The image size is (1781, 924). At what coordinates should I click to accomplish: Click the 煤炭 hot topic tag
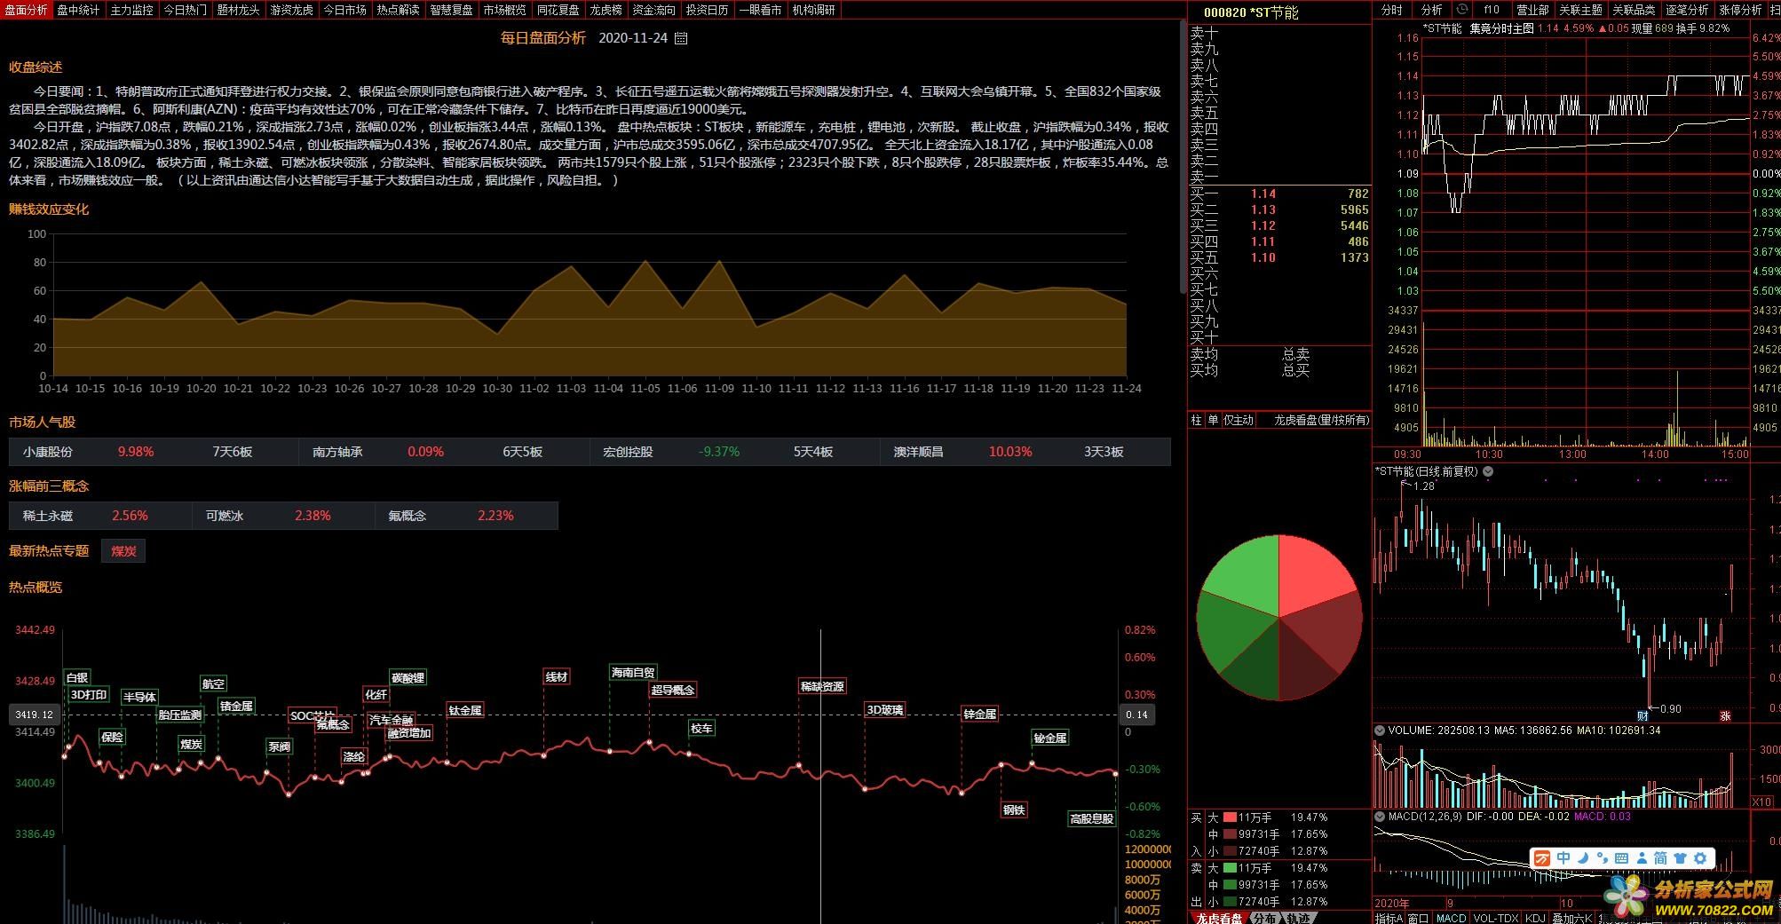[x=123, y=551]
